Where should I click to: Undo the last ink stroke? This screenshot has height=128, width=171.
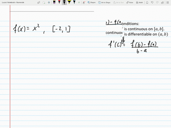coord(152,2)
